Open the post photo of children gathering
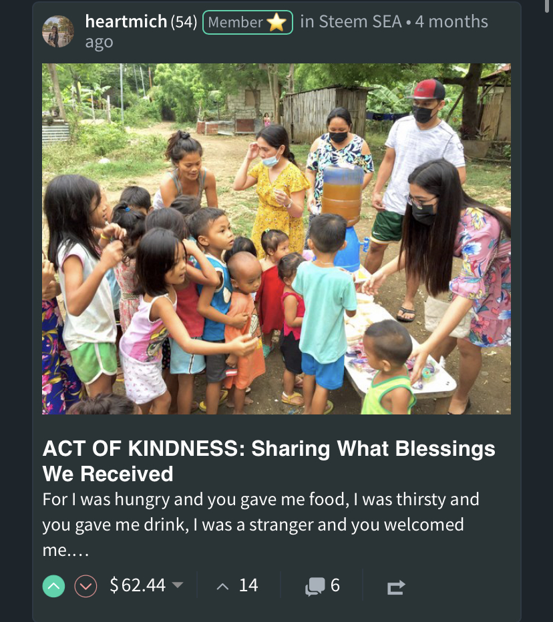553x622 pixels. point(276,239)
